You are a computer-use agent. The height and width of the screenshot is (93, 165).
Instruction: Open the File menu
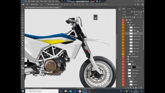click(26, 1)
